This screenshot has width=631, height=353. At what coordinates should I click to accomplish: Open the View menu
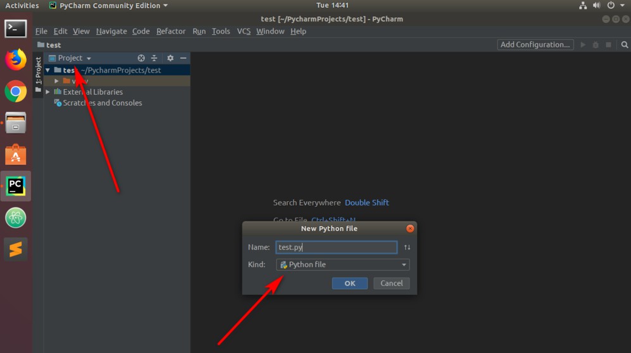click(81, 31)
